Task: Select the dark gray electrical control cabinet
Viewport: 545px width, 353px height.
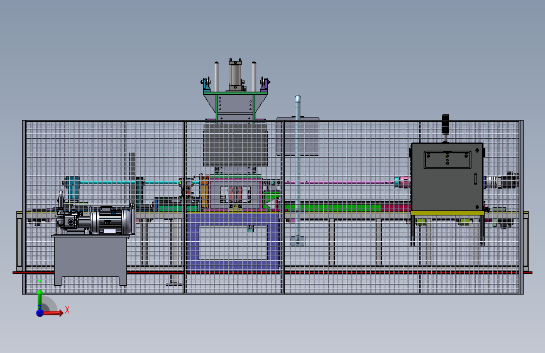Action: pyautogui.click(x=447, y=177)
